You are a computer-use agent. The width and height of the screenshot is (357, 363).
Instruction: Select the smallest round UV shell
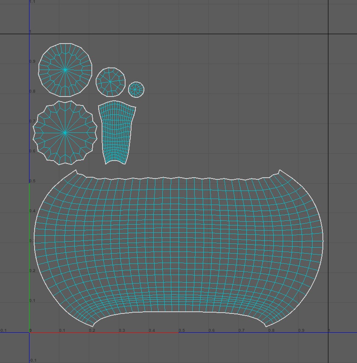(136, 90)
